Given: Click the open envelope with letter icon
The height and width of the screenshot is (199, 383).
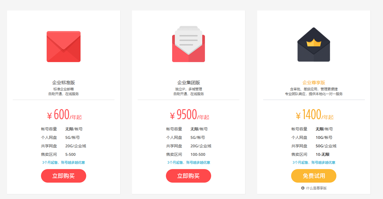Looking at the screenshot, I should [189, 44].
